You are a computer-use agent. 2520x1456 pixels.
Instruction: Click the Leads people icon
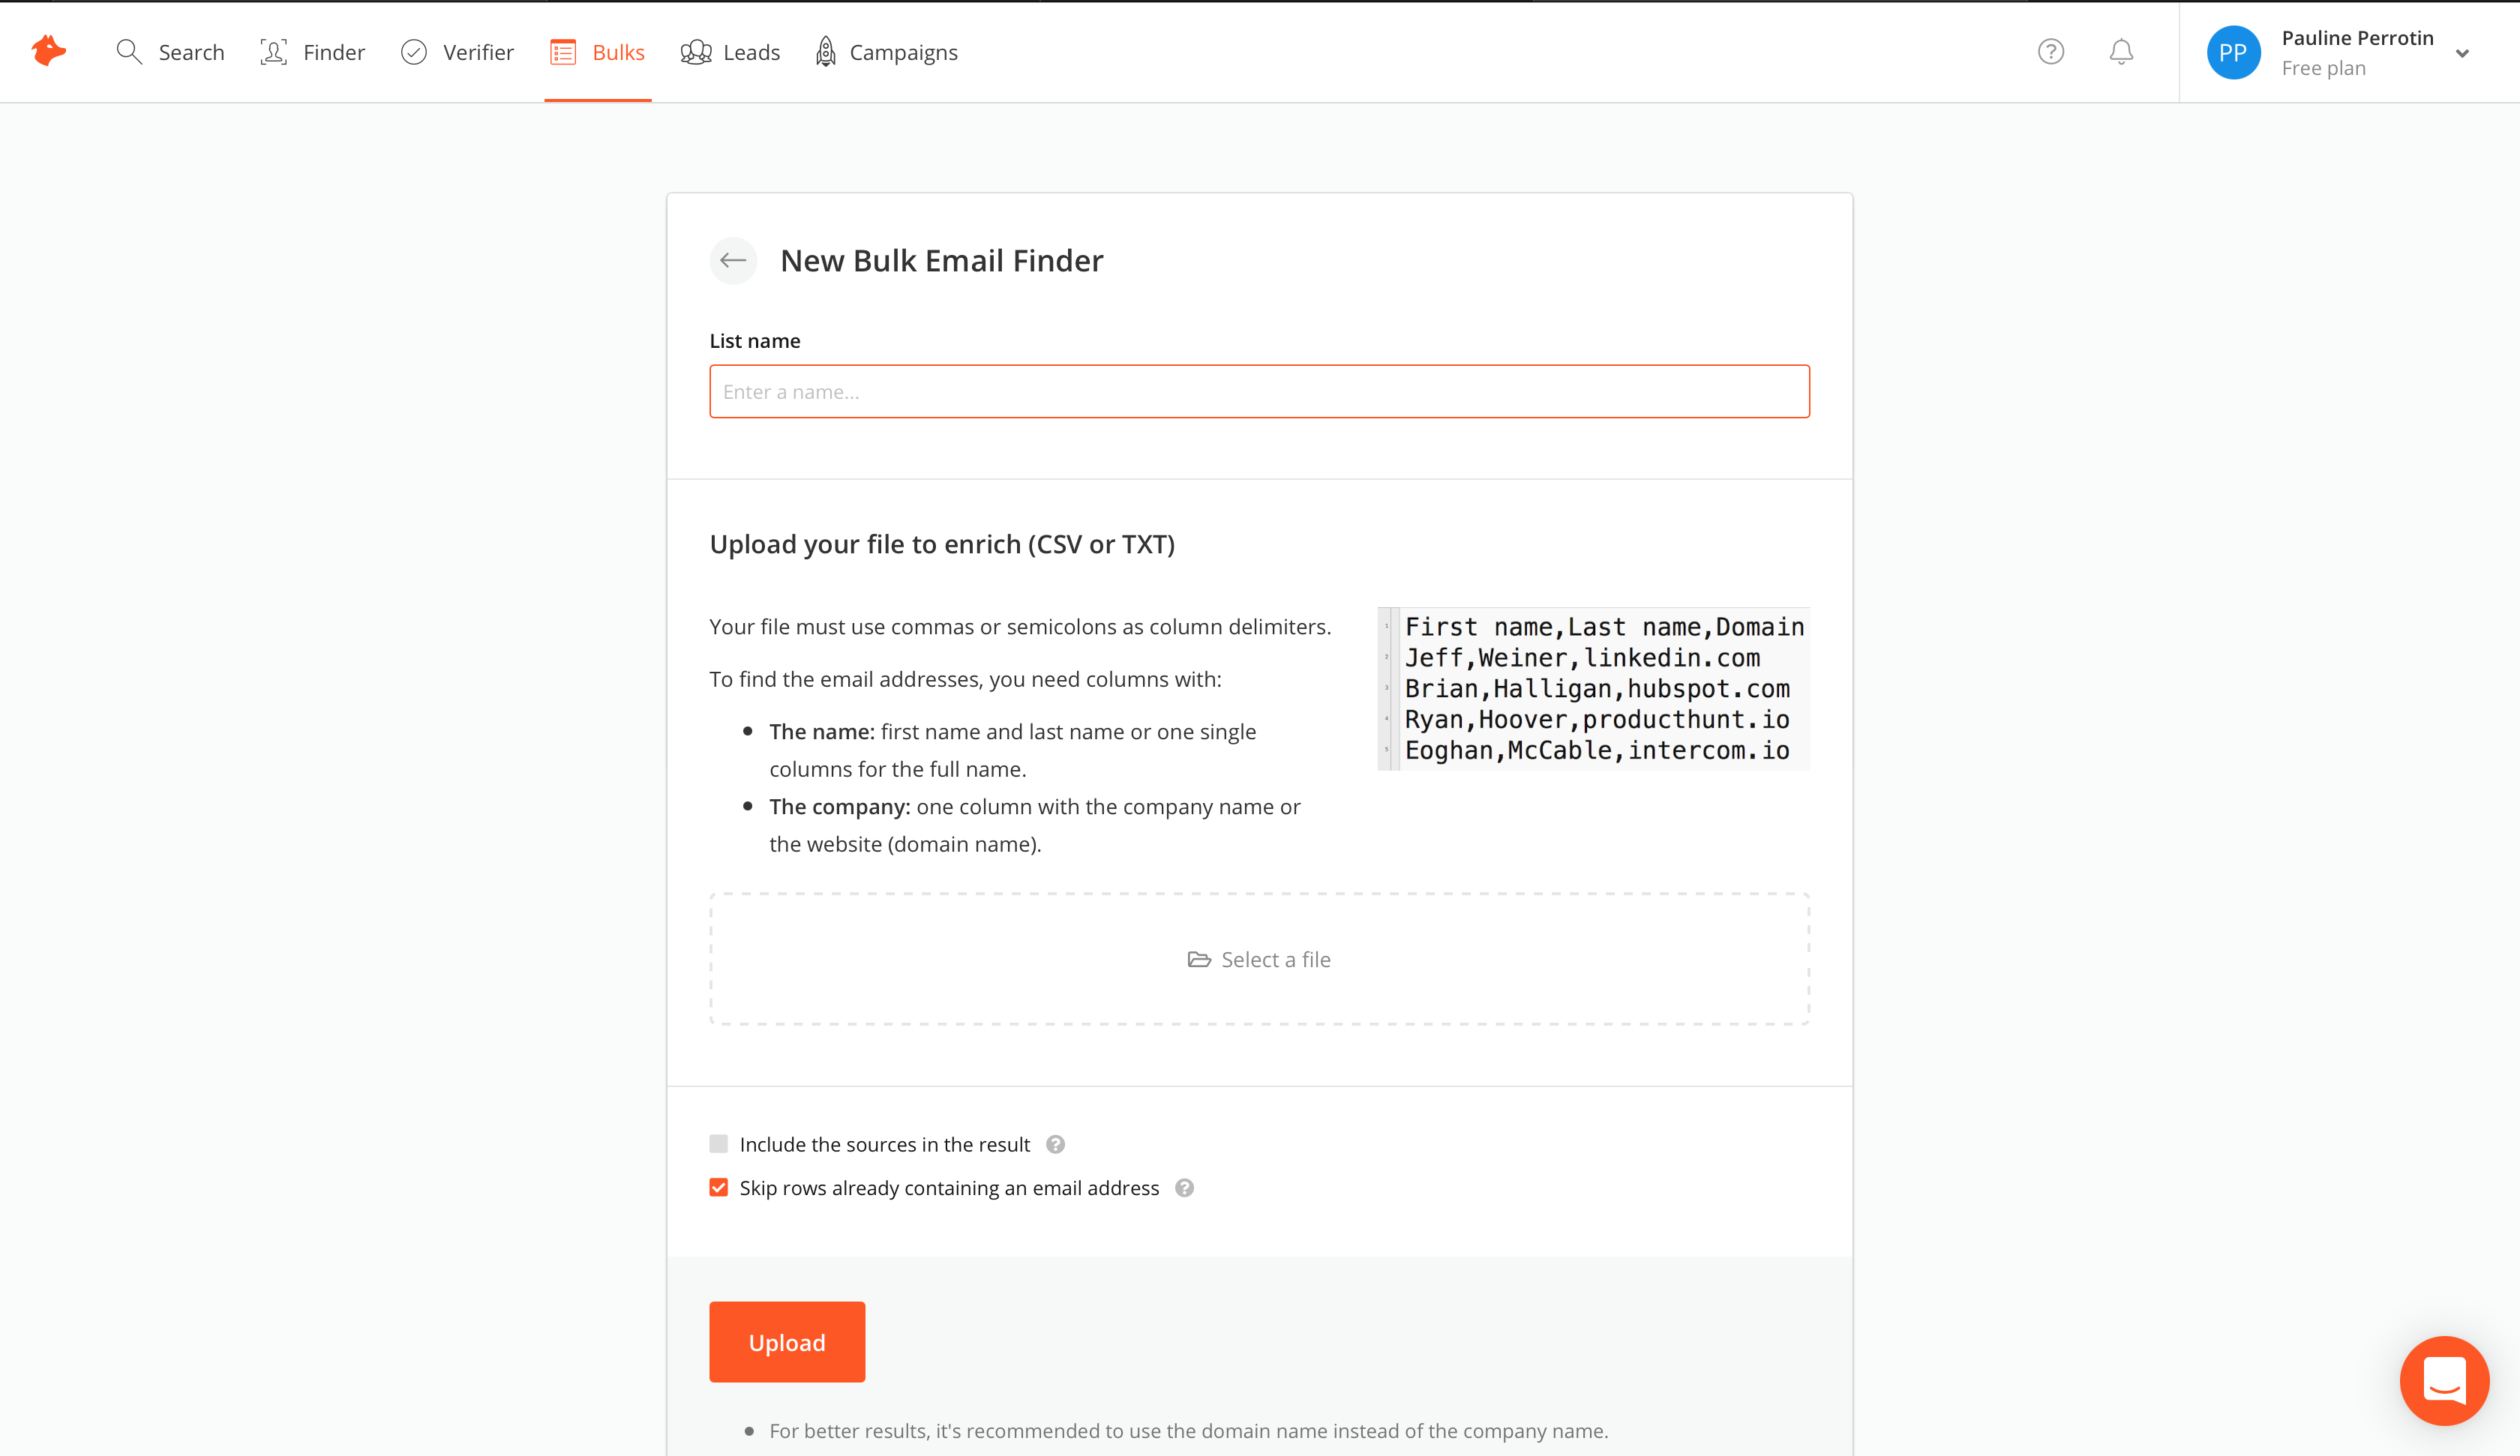[x=696, y=52]
